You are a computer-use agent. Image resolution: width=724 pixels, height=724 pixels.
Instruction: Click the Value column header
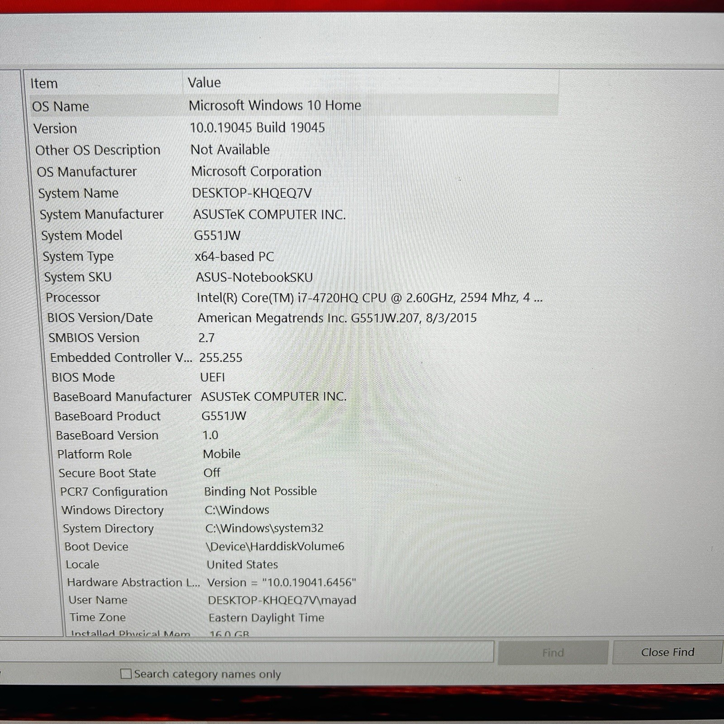(205, 83)
